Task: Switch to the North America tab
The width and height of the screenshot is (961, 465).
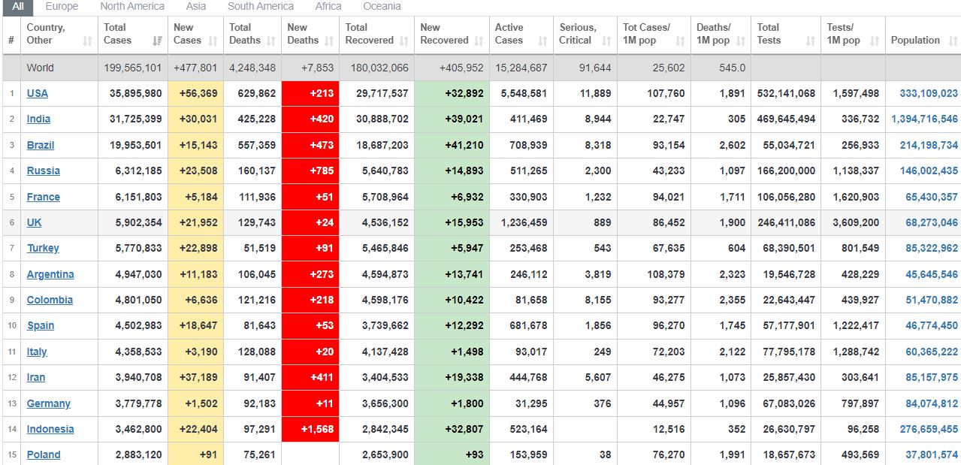Action: [x=132, y=7]
